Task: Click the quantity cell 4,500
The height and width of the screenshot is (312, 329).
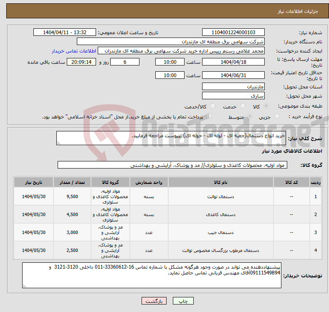Action: point(72,214)
